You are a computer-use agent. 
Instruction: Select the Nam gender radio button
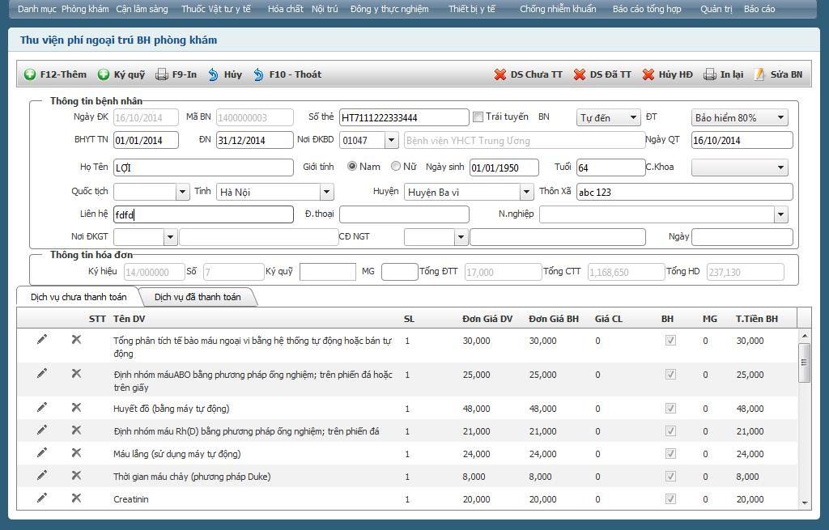tap(352, 166)
